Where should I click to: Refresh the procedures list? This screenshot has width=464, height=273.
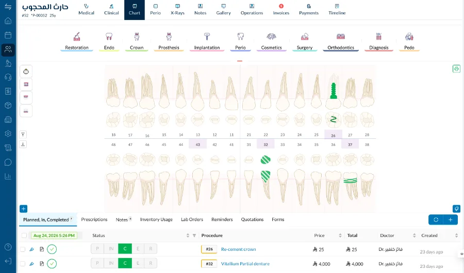[x=436, y=220]
